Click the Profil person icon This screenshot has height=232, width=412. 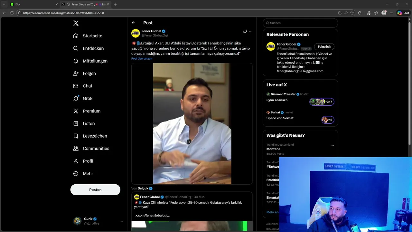pyautogui.click(x=76, y=161)
